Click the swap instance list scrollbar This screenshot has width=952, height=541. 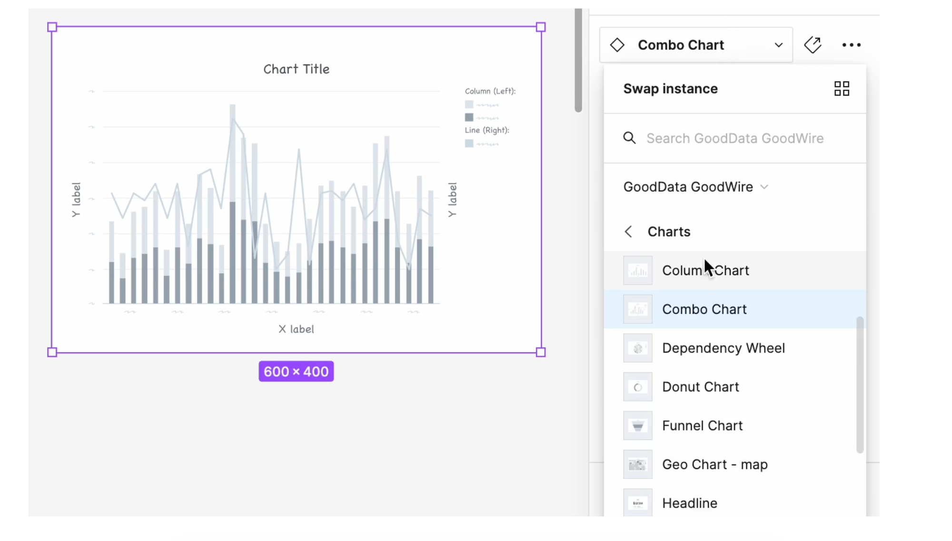(x=860, y=385)
